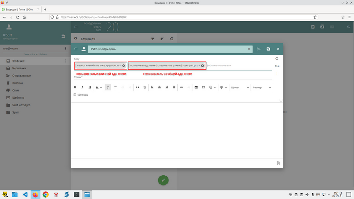The width and height of the screenshot is (354, 199).
Task: Open the Размер size dropdown
Action: (x=262, y=88)
